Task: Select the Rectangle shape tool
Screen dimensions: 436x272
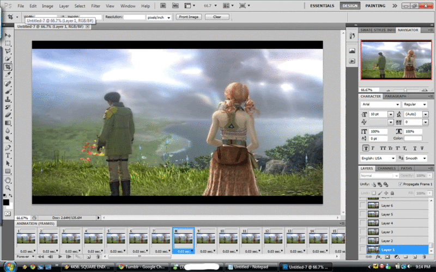Action: click(8, 171)
